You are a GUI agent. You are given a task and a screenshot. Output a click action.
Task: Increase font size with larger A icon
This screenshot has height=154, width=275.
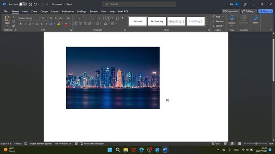pyautogui.click(x=51, y=18)
